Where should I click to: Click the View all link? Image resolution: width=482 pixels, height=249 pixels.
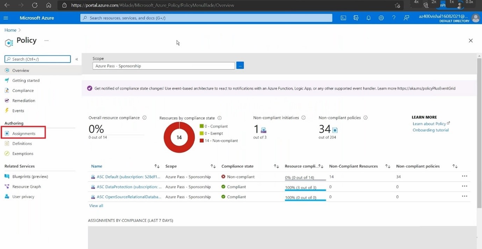click(x=96, y=206)
